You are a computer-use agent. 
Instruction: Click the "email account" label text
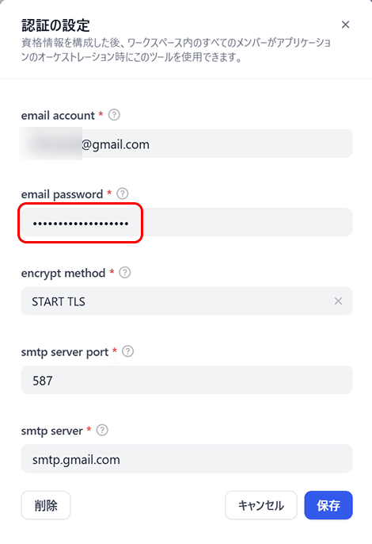pyautogui.click(x=58, y=116)
